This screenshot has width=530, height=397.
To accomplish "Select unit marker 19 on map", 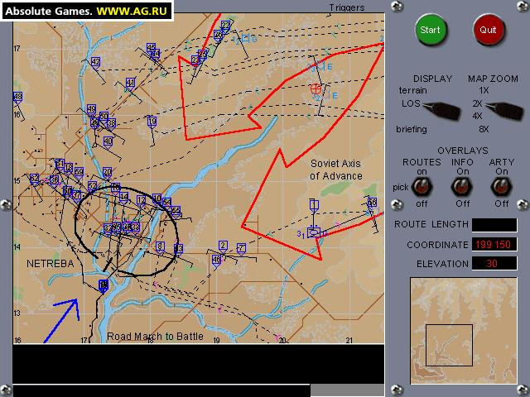I will click(x=152, y=122).
